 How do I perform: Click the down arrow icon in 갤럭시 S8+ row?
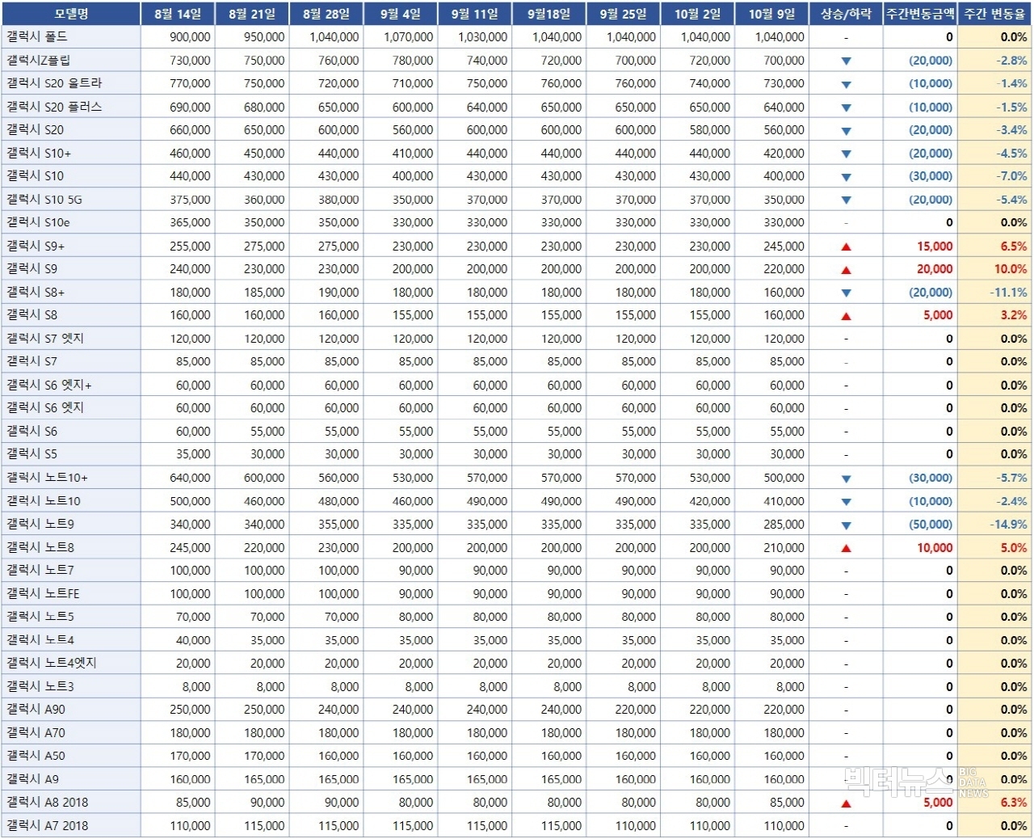click(846, 293)
